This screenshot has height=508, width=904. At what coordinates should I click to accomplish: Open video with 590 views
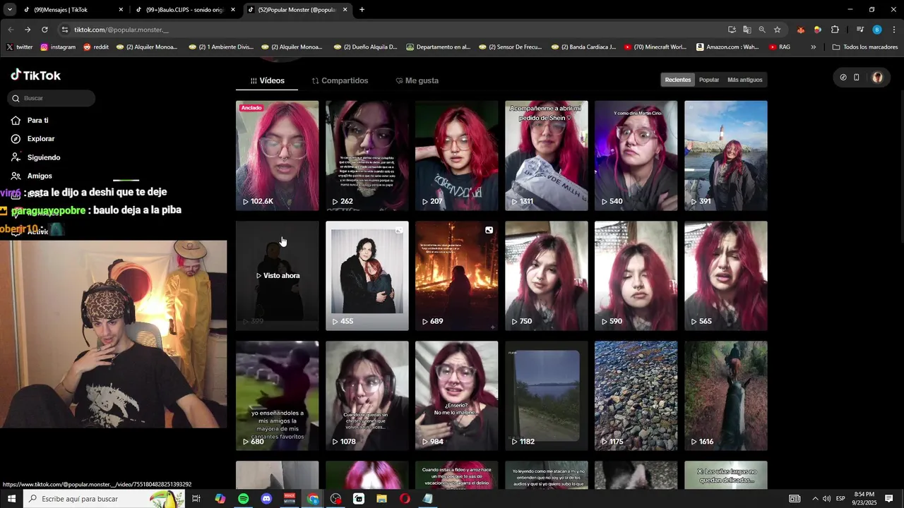tap(636, 276)
